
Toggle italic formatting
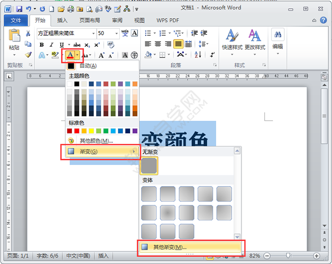pos(52,45)
